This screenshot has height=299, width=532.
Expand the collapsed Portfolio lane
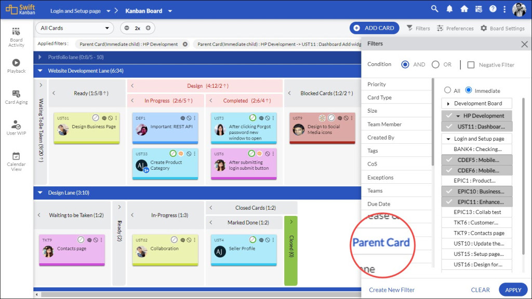coord(41,57)
